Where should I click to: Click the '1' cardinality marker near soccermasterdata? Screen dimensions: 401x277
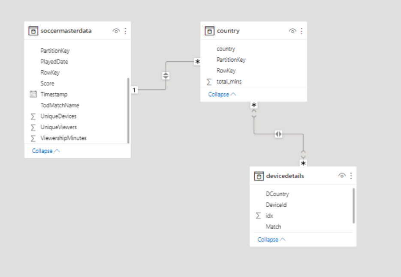click(x=134, y=90)
